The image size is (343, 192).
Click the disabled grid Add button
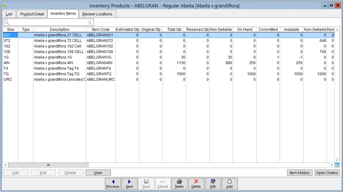point(15,173)
